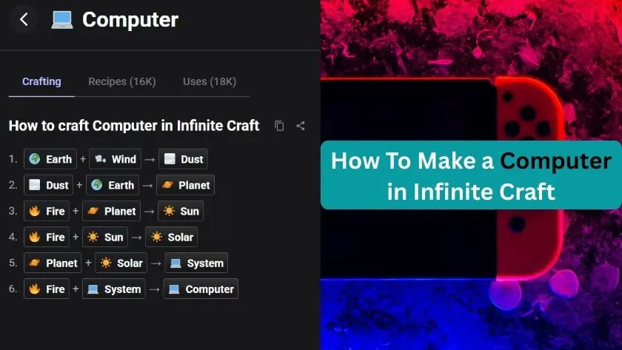This screenshot has height=350, width=622.
Task: Open Sun result in step 3
Action: click(181, 211)
